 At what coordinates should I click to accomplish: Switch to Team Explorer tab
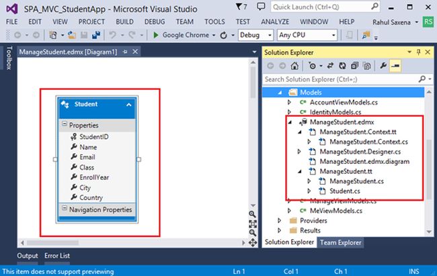tap(340, 242)
